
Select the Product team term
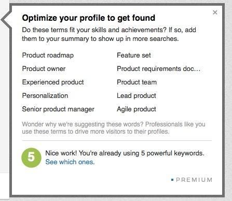coord(137,82)
